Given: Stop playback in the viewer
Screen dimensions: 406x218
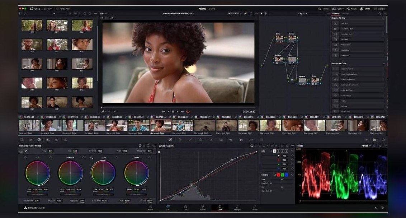Looking at the screenshot, I should point(173,111).
